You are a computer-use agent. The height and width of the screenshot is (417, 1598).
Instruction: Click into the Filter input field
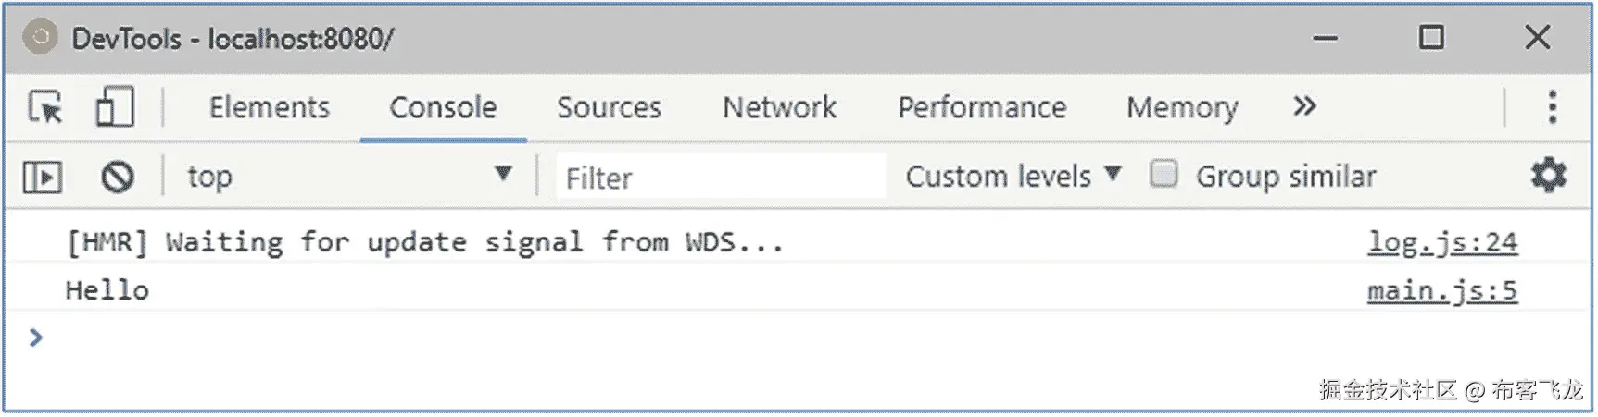click(x=720, y=177)
